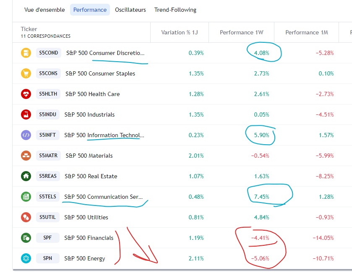
Task: Click the Health Care heart icon
Action: click(26, 94)
